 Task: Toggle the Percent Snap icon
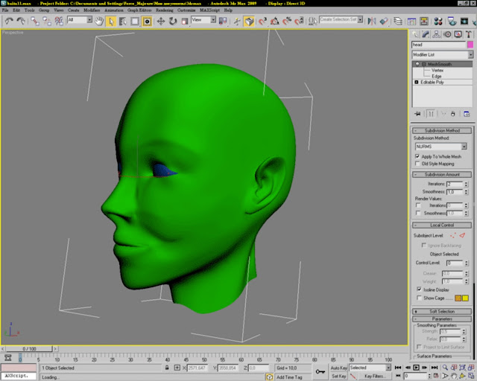(286, 22)
